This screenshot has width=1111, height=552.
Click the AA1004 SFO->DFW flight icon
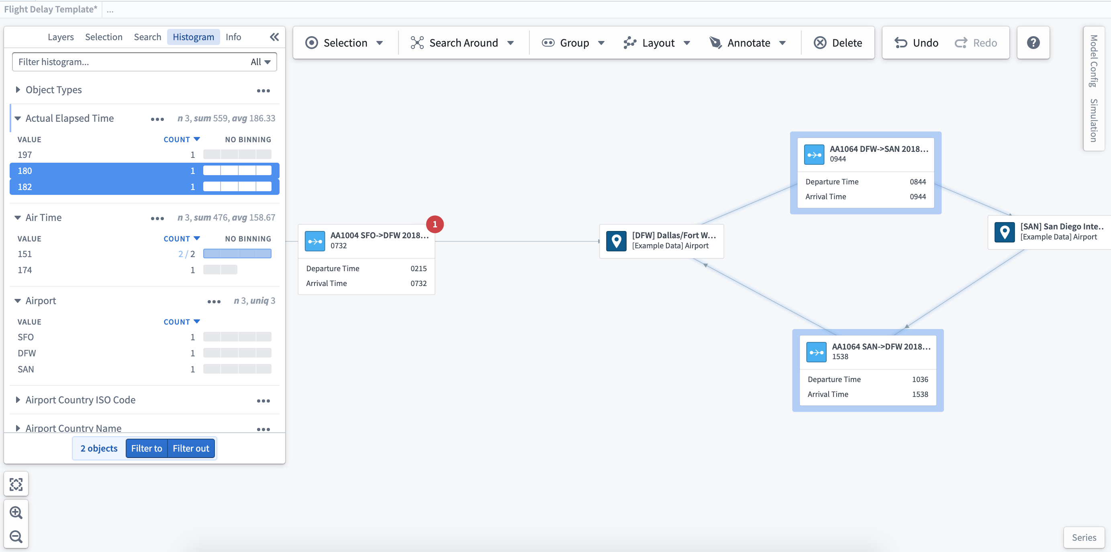315,241
